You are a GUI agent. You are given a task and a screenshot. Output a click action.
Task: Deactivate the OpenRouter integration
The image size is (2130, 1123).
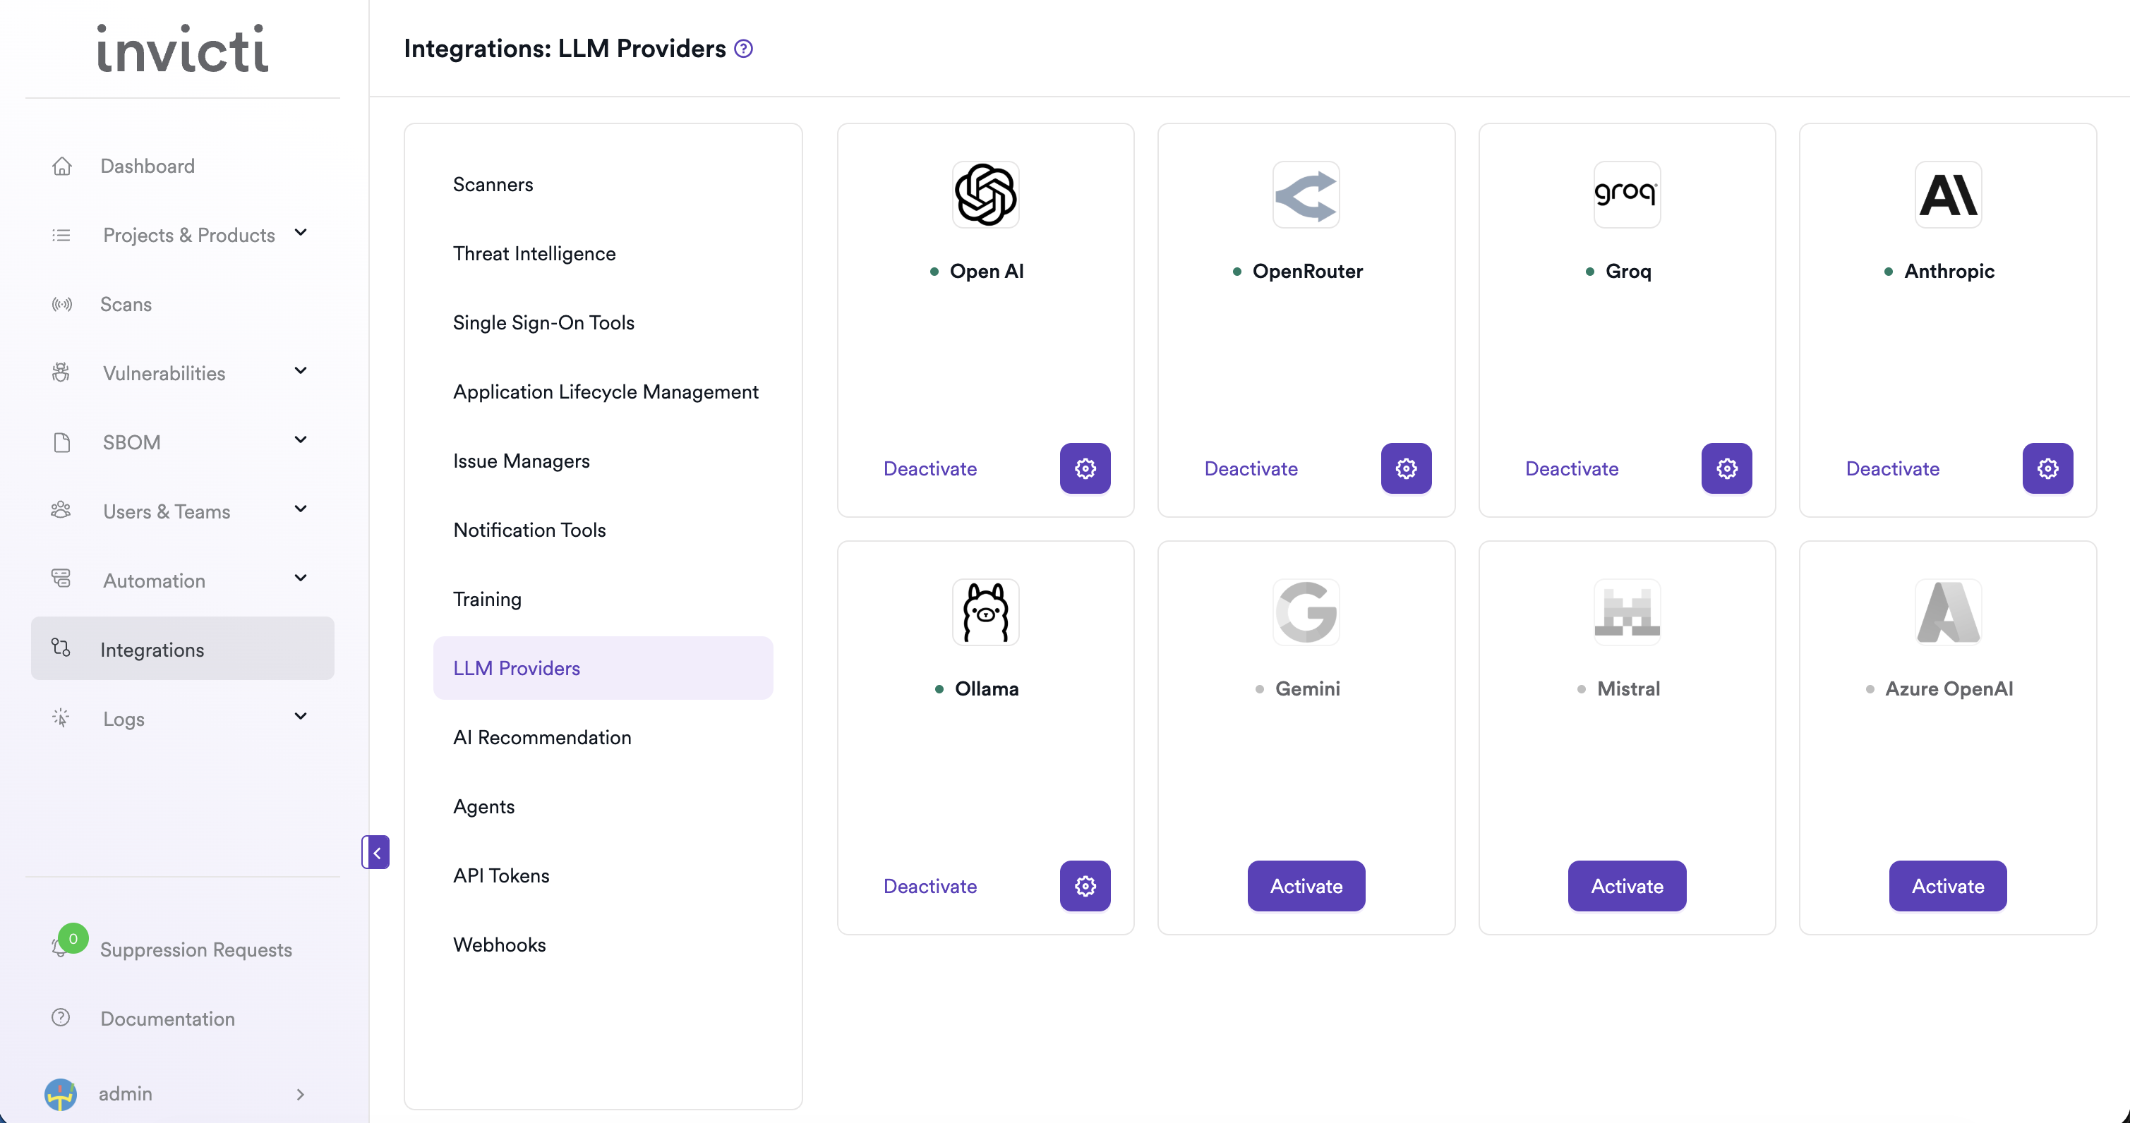coord(1250,468)
